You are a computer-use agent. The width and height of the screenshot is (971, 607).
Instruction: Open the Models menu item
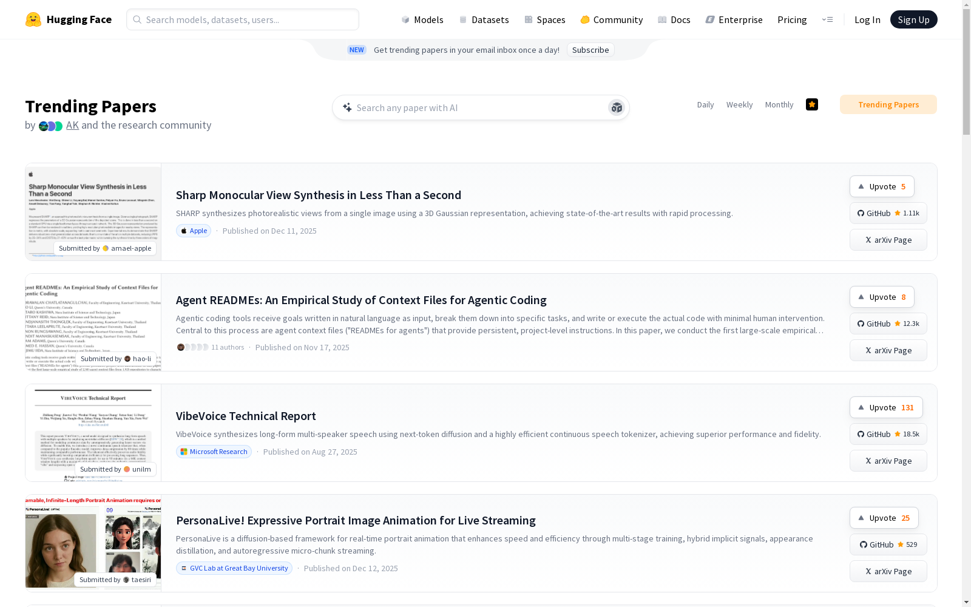[422, 19]
